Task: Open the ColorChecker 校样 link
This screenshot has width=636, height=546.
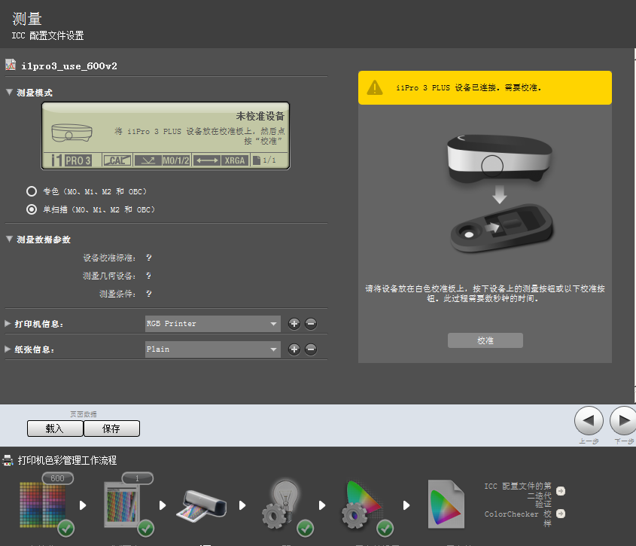Action: 518,518
